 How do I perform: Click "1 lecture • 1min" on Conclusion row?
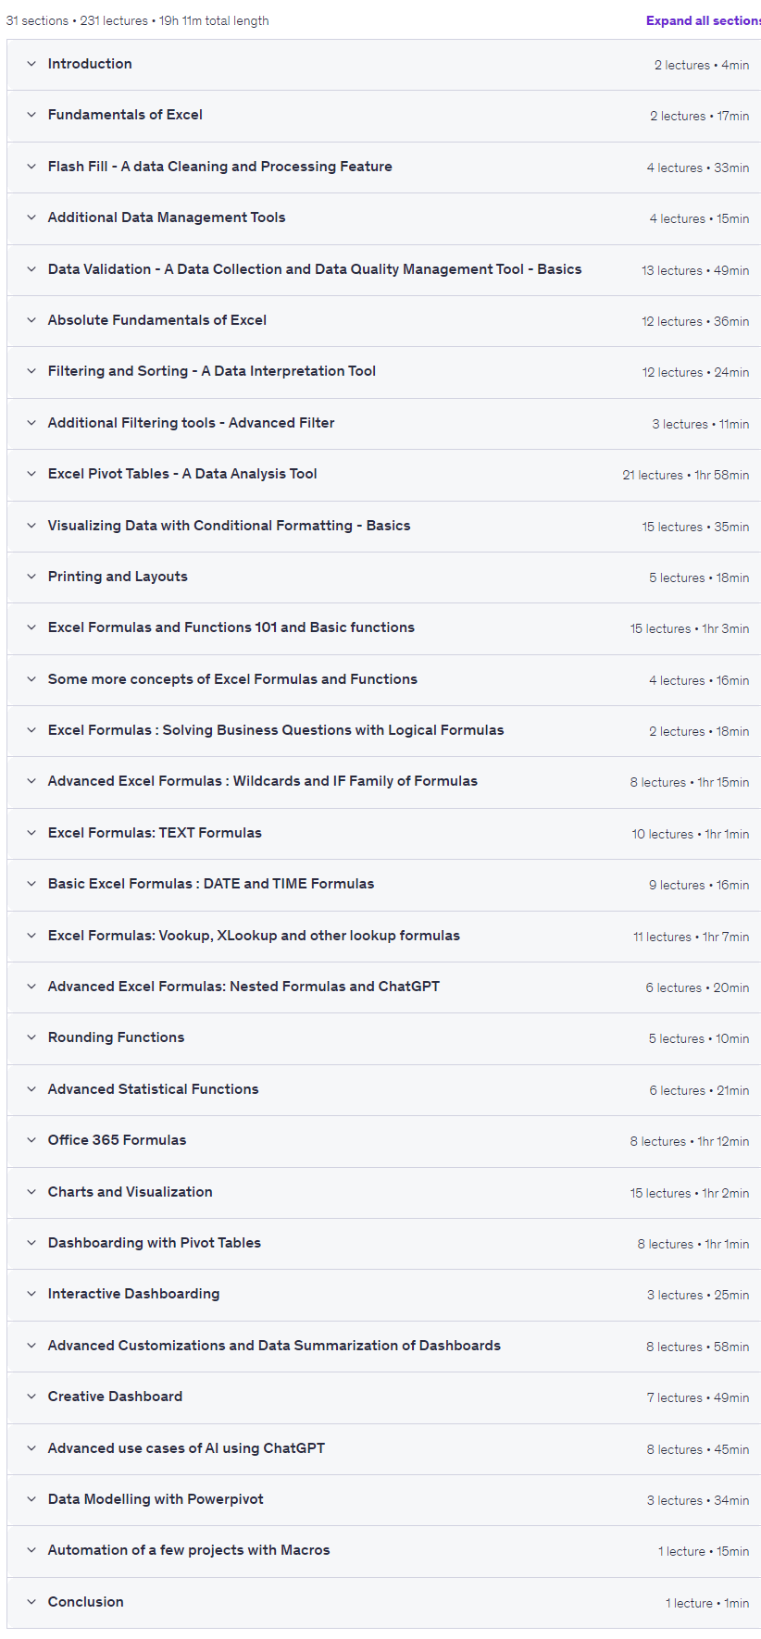pos(707,1603)
